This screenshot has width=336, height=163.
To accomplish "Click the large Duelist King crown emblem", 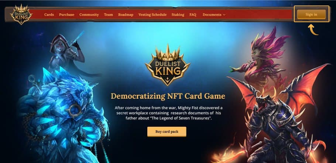I will click(168, 65).
